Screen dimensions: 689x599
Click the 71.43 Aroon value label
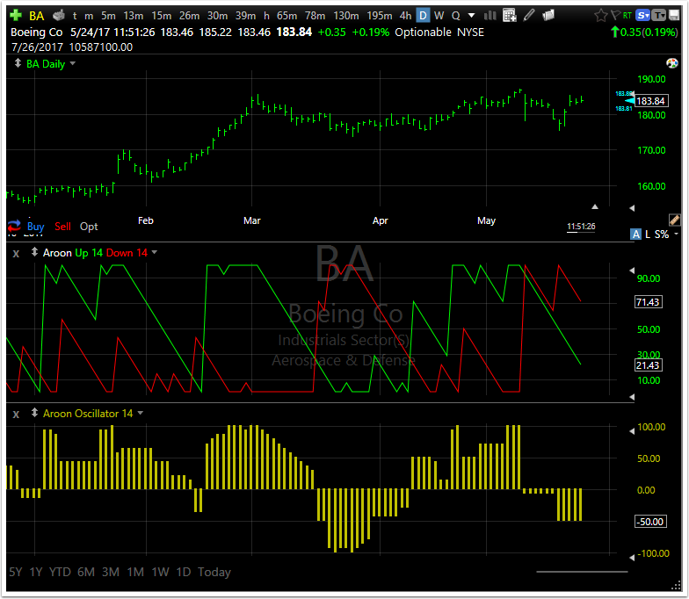[649, 302]
